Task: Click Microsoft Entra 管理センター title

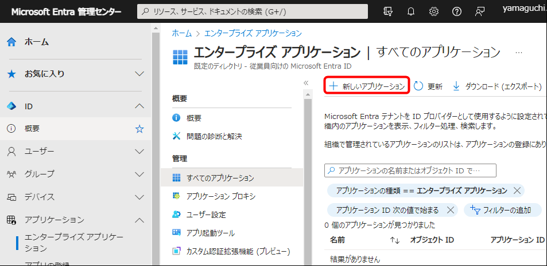Action: [x=67, y=12]
